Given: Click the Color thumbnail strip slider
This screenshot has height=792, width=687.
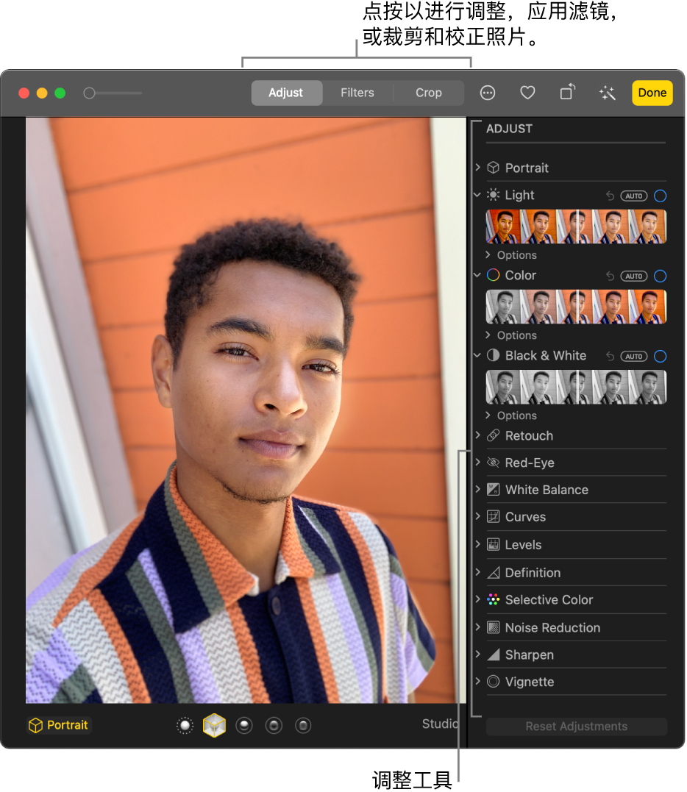Looking at the screenshot, I should [x=576, y=307].
